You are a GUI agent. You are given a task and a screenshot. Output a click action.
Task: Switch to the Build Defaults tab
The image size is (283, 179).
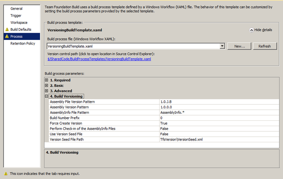point(21,29)
